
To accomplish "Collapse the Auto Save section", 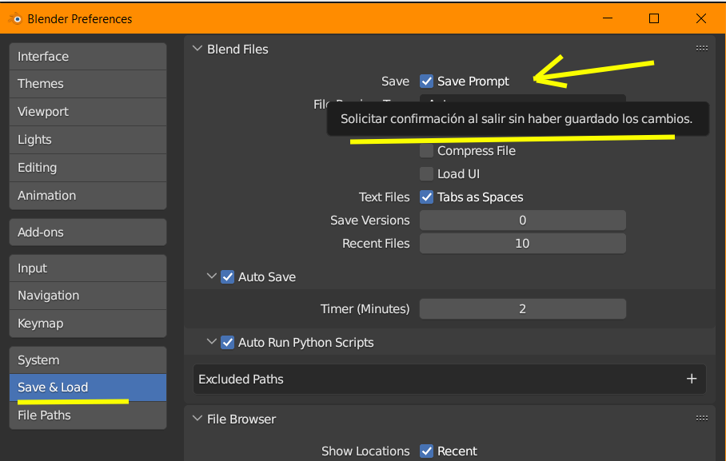I will [212, 276].
